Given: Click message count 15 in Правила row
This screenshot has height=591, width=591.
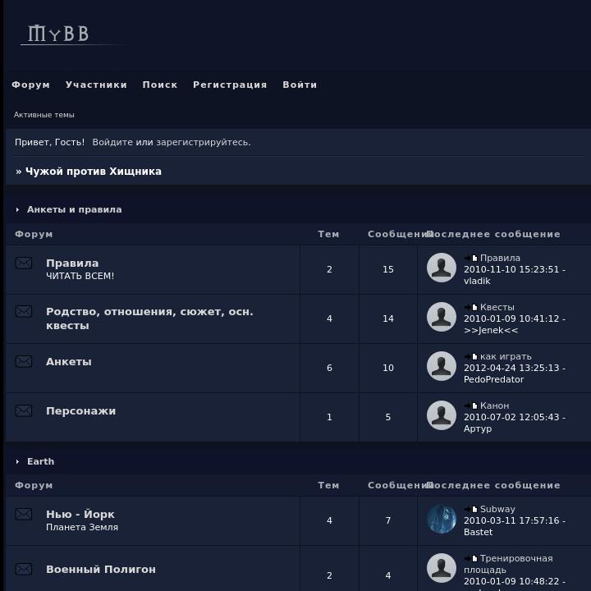Looking at the screenshot, I should coord(388,269).
